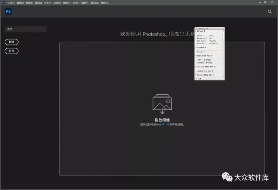278x190 pixels.
Task: Open the 3D(D) menu
Action: 76,3
